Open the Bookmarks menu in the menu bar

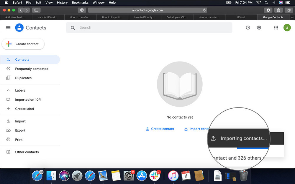tap(80, 2)
